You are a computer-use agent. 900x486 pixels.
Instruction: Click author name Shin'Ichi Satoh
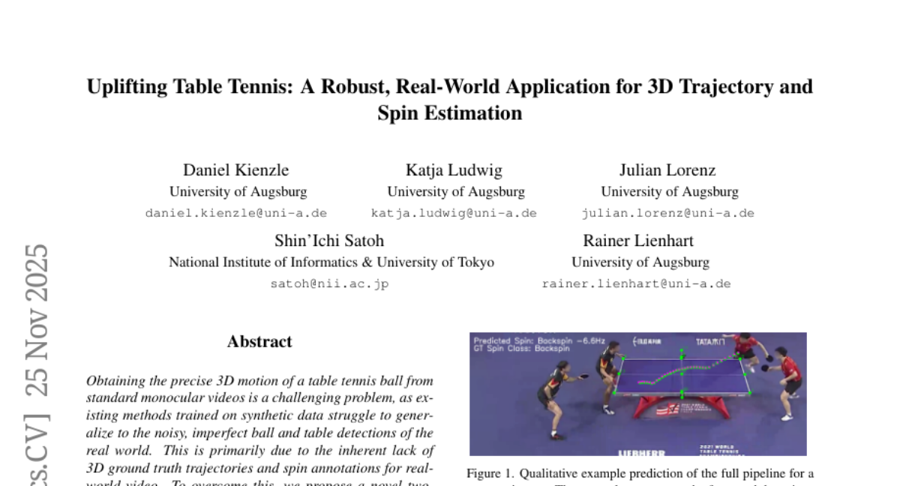(329, 241)
